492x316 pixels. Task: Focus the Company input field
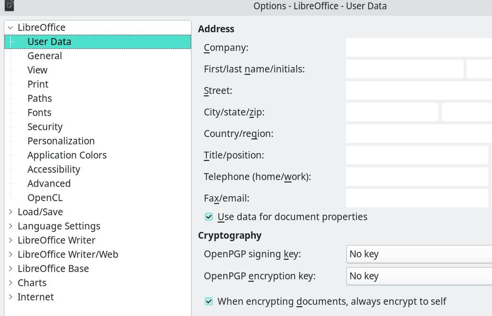(x=419, y=47)
